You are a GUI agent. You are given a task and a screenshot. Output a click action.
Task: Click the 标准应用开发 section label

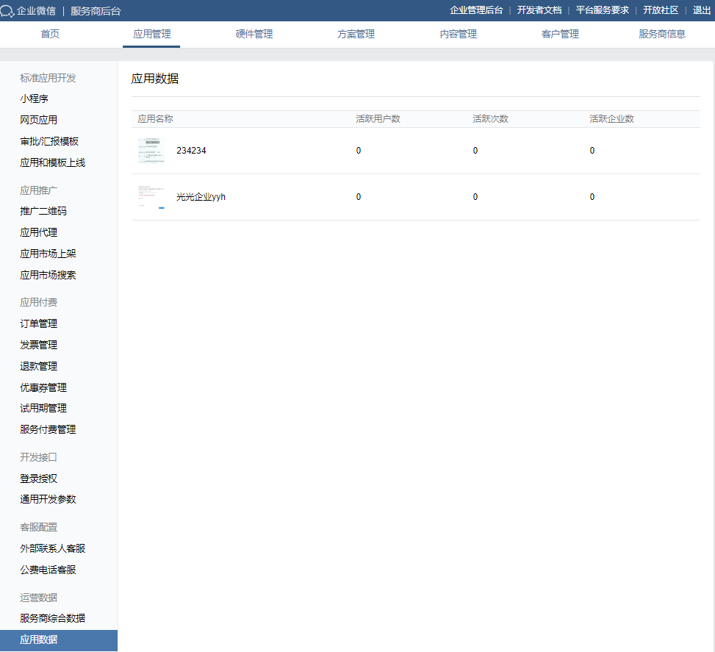click(48, 78)
